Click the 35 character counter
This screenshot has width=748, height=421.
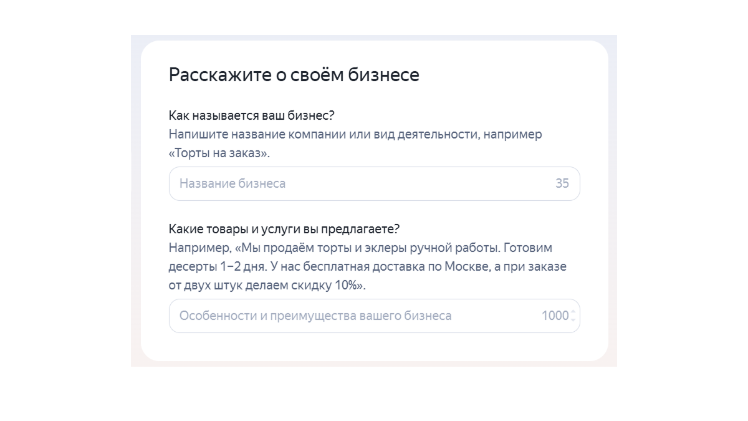562,183
